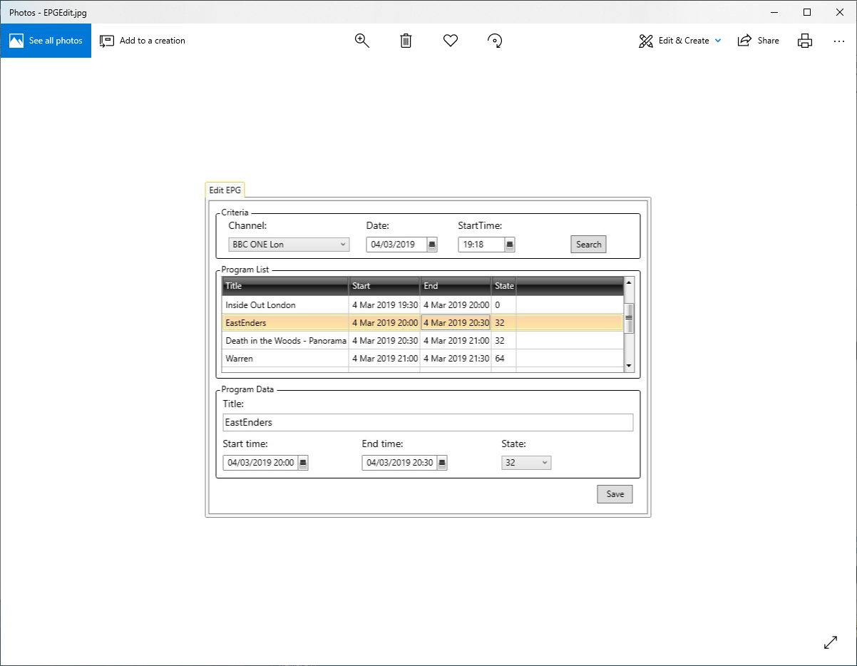Select the Warren program row
Viewport: 857px width, 666px height.
pyautogui.click(x=285, y=359)
